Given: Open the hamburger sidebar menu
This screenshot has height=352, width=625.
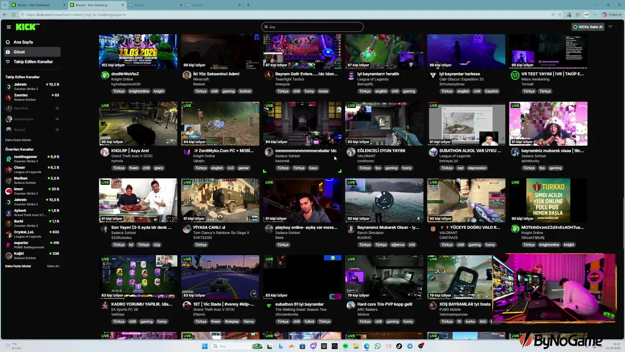Looking at the screenshot, I should pos(8,27).
